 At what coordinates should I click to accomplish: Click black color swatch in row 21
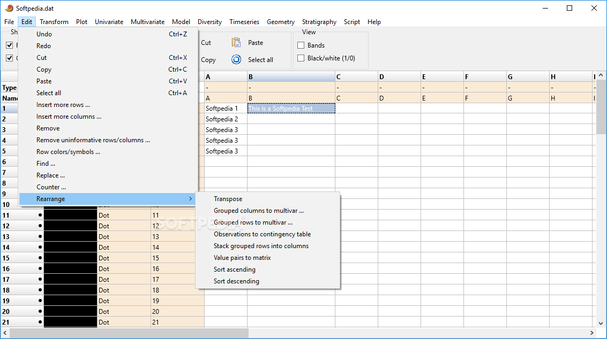[x=71, y=322]
